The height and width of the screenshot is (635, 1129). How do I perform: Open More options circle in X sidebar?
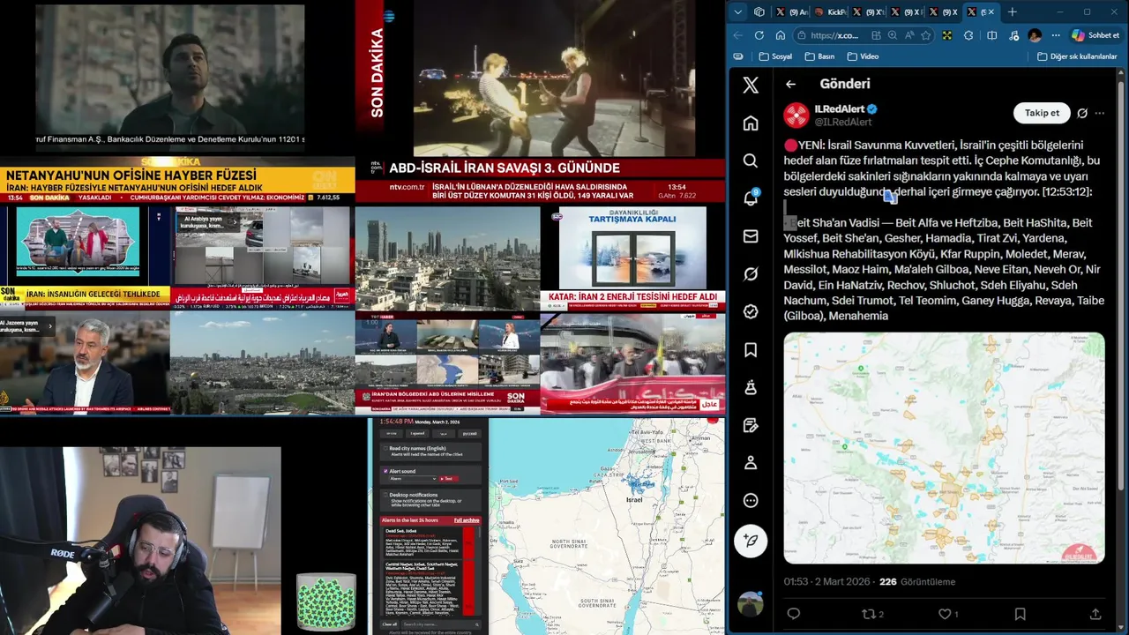(751, 500)
